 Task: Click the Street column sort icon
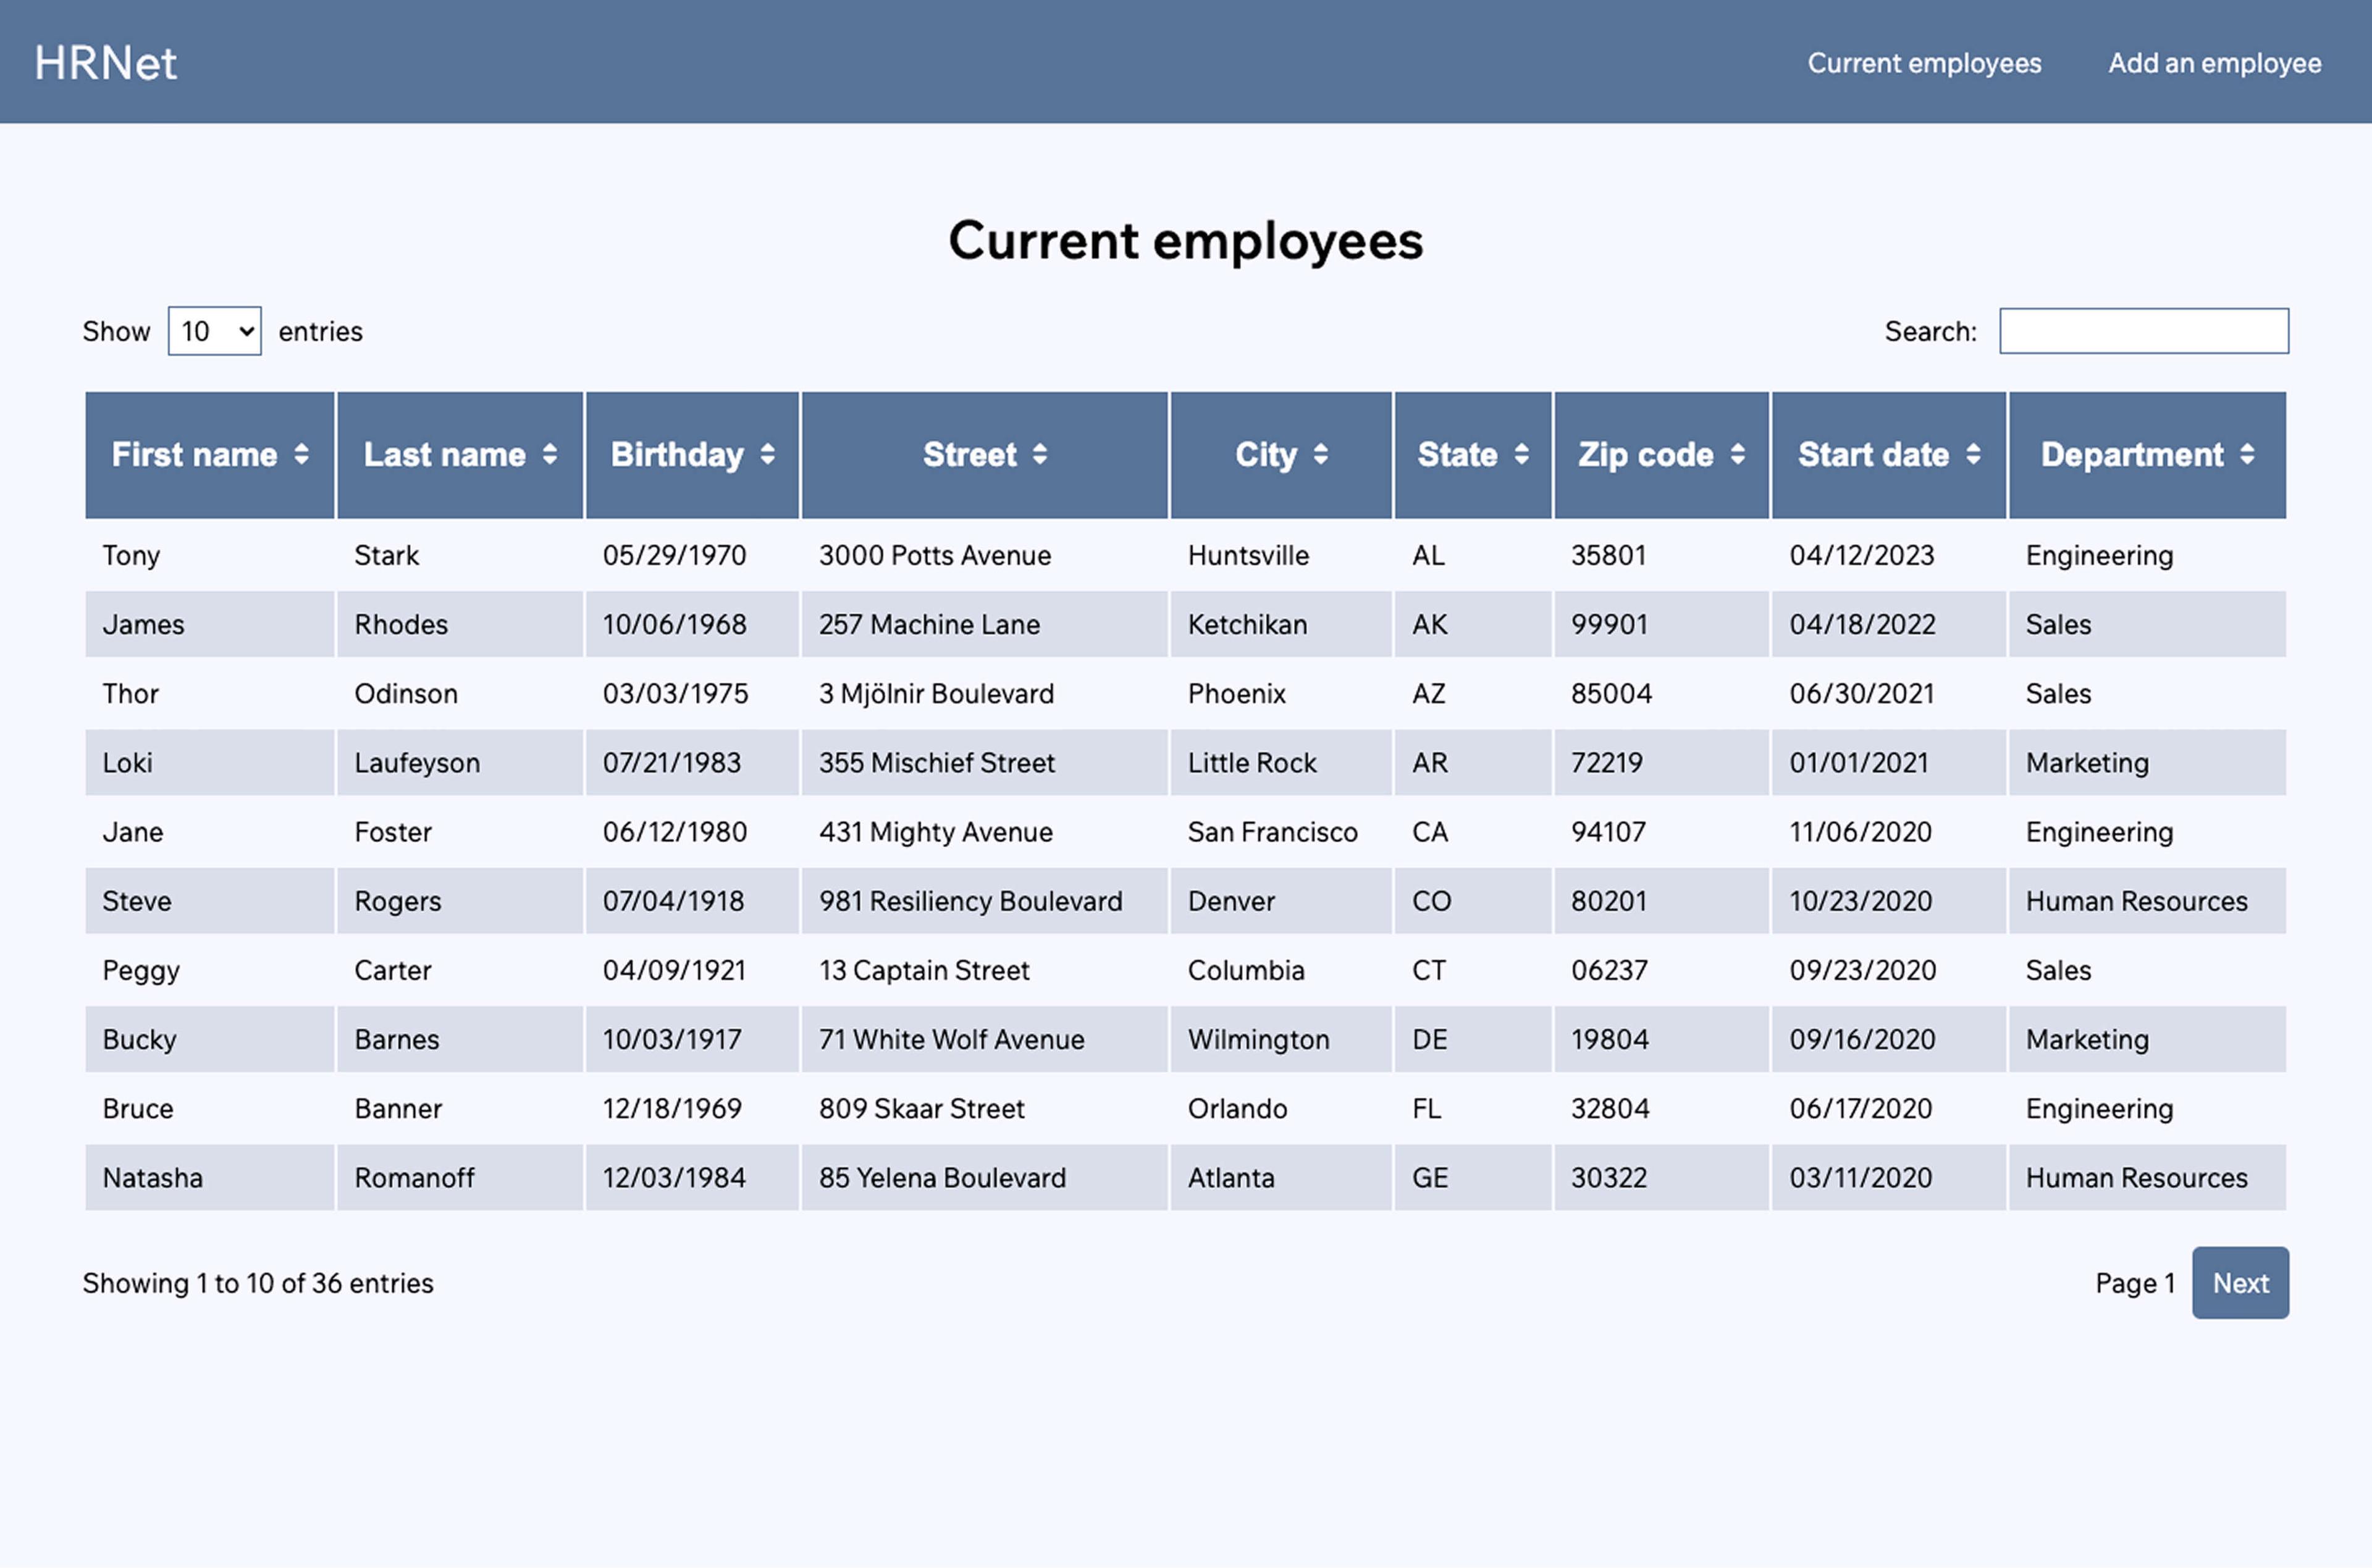tap(1040, 455)
